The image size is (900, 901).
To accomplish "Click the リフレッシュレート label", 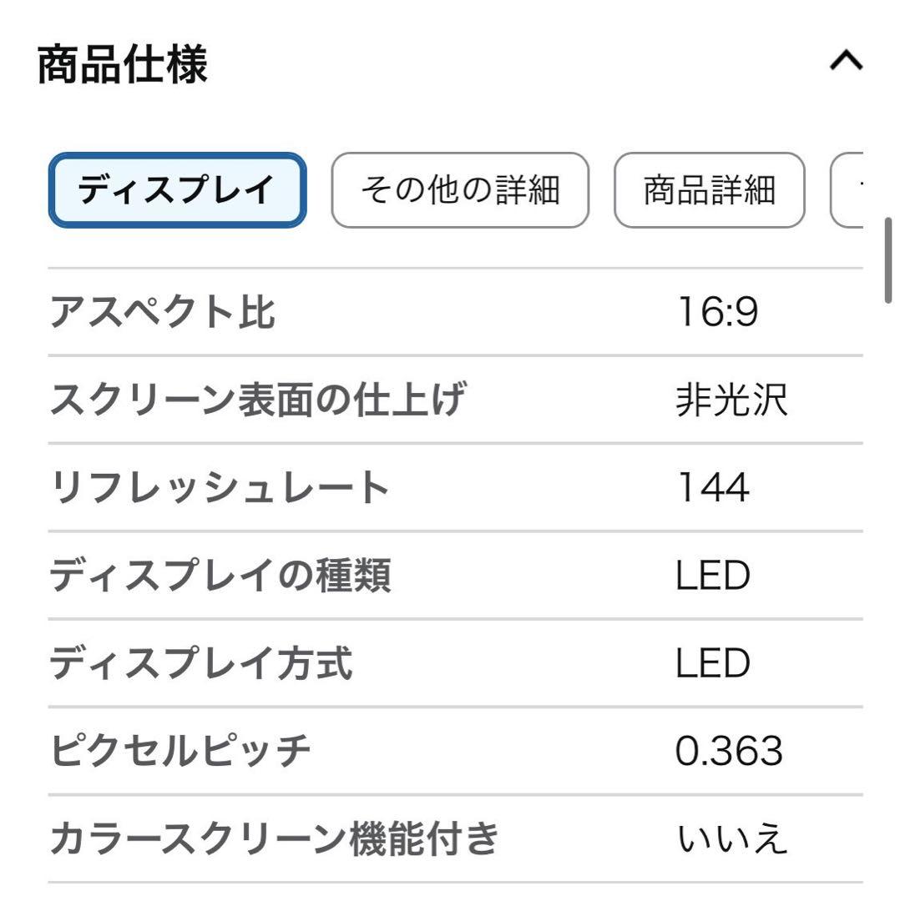I will (x=220, y=488).
